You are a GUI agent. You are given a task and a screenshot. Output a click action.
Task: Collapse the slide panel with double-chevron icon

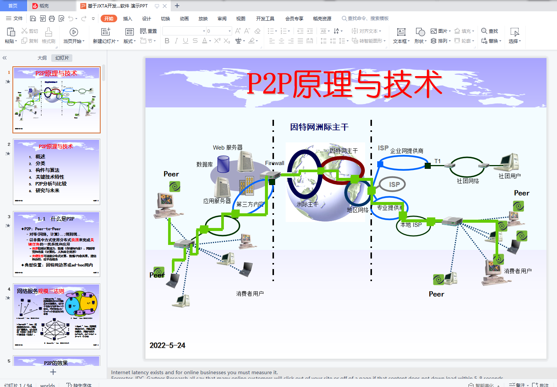pos(5,58)
